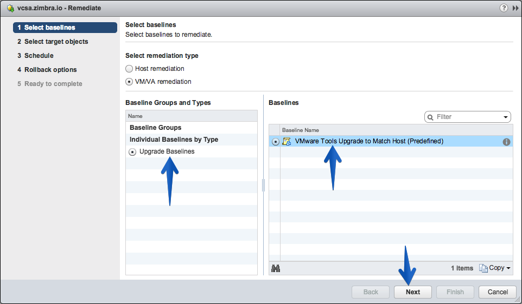The image size is (522, 304).
Task: Click the info icon on VMware Tools baseline row
Action: pyautogui.click(x=506, y=142)
